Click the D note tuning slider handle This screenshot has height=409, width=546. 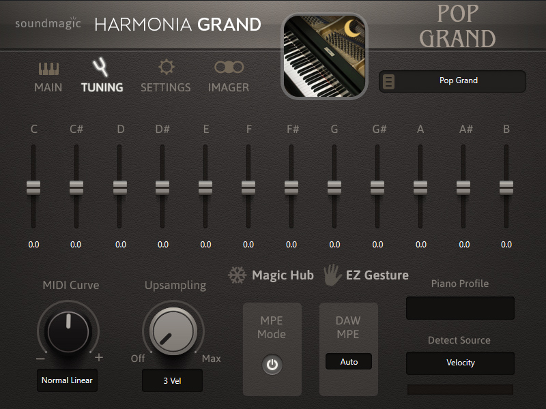(x=120, y=187)
